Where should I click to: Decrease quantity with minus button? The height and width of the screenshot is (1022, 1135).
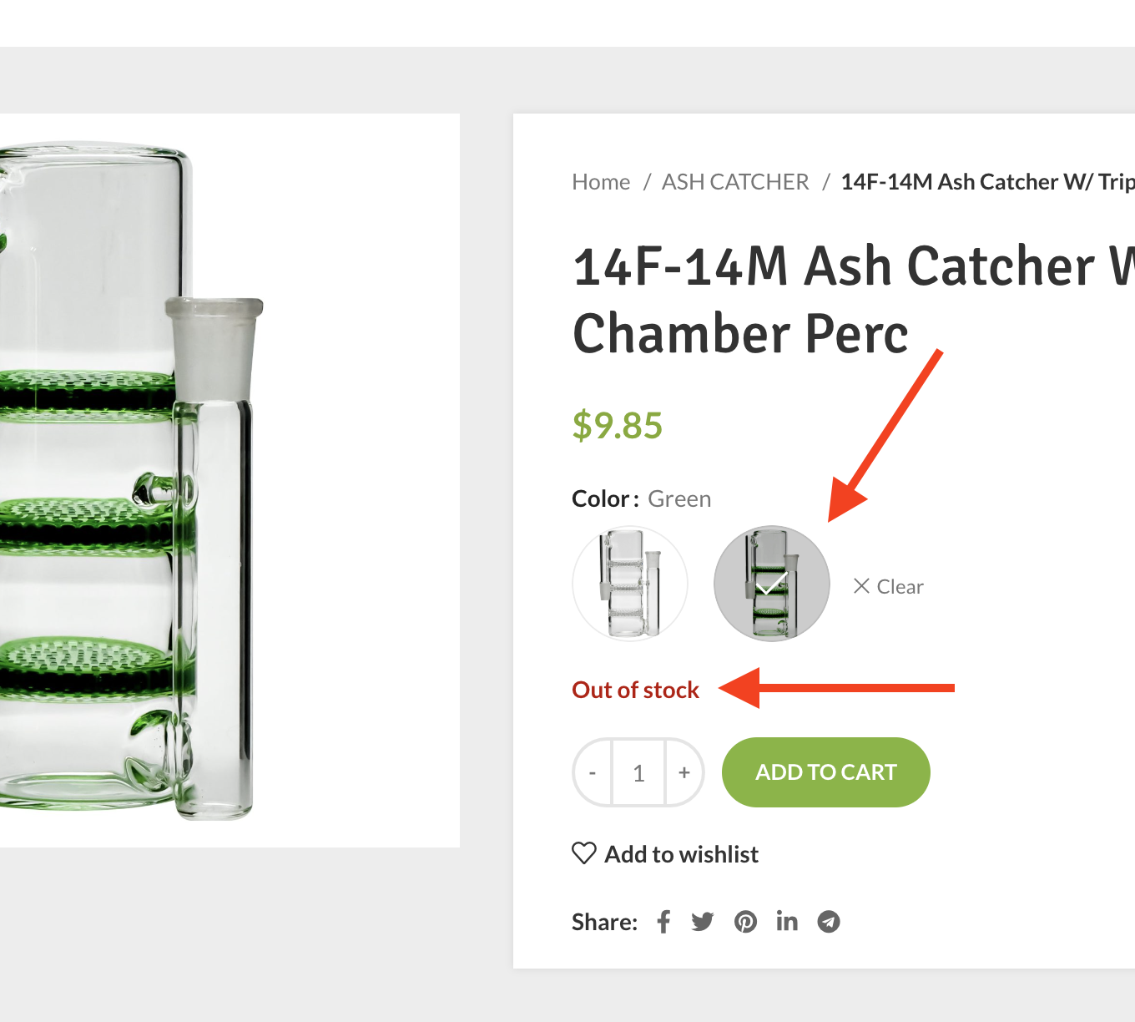593,772
